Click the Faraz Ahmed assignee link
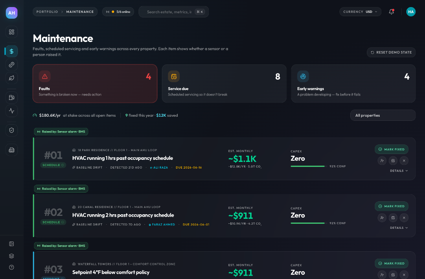The image size is (425, 279). [x=162, y=225]
